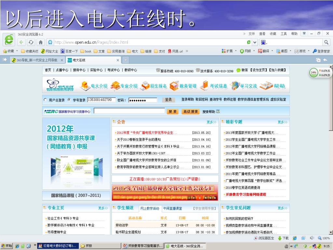Go to browser home page icon
The image size is (333, 250).
point(41,42)
